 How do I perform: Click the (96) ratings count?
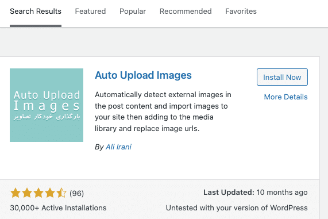point(76,193)
